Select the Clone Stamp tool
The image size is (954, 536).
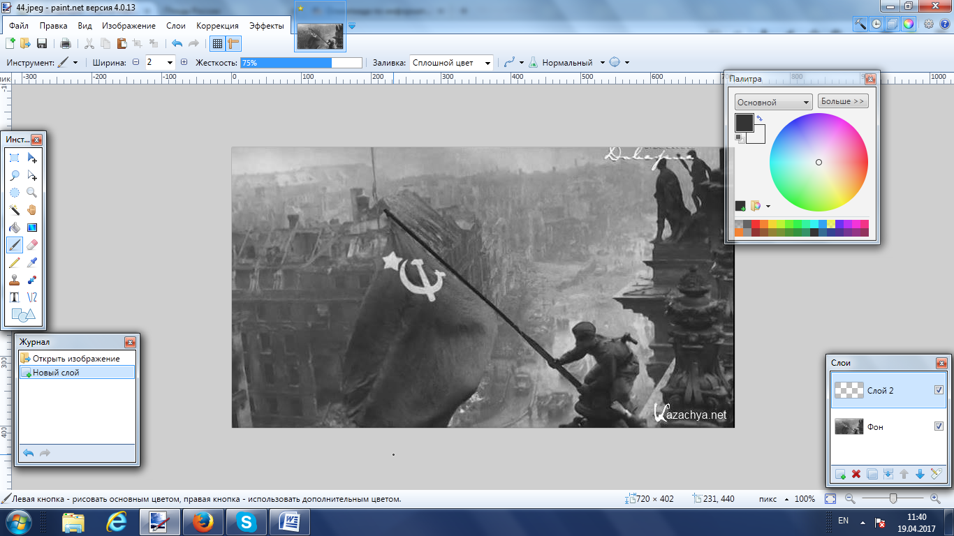point(15,280)
